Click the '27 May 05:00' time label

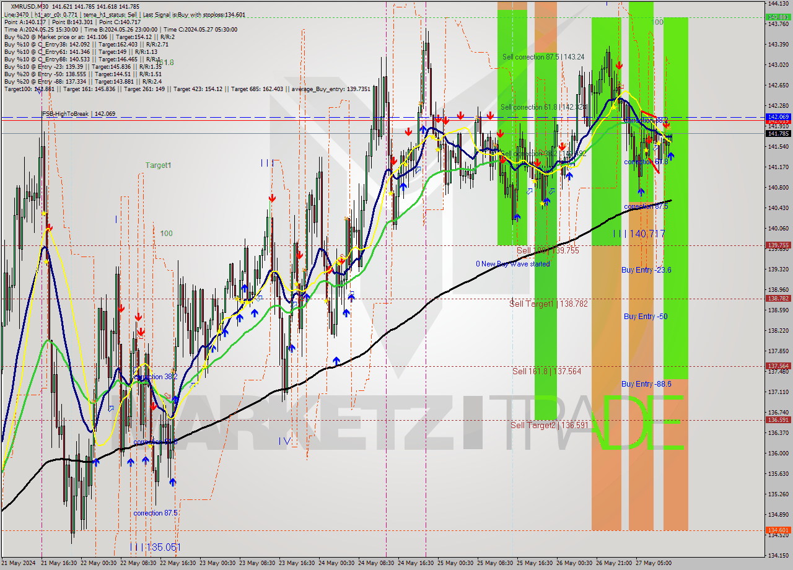point(654,563)
